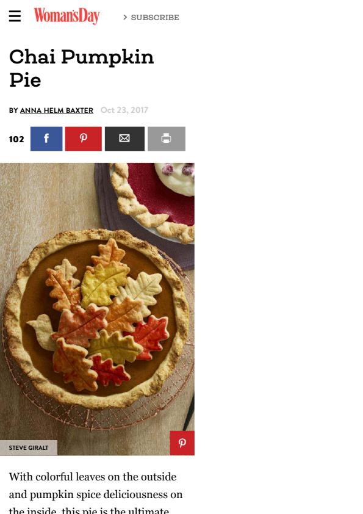
Task: Email this recipe with the envelope icon
Action: coord(124,139)
